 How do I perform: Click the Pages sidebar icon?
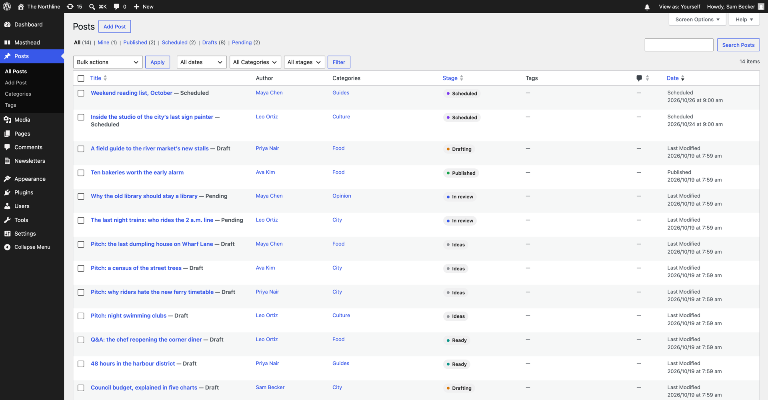pyautogui.click(x=7, y=134)
